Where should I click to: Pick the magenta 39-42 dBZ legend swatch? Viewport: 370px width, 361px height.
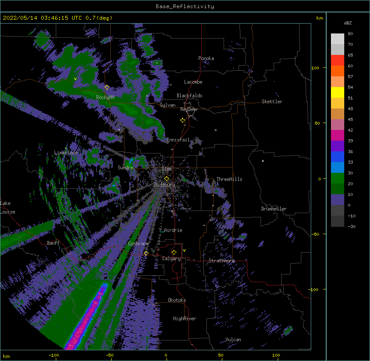(337, 135)
